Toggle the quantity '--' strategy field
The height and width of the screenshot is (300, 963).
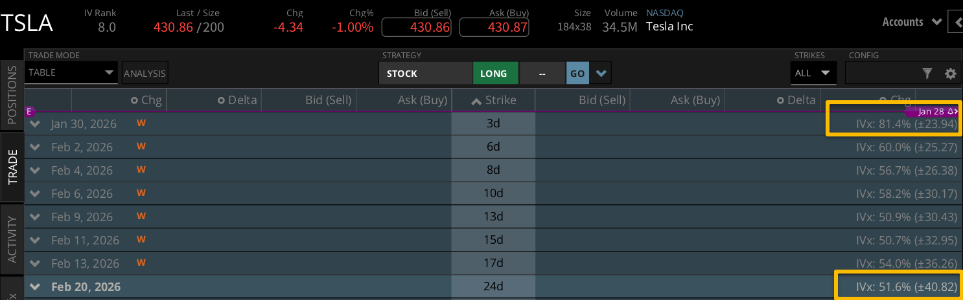[542, 73]
